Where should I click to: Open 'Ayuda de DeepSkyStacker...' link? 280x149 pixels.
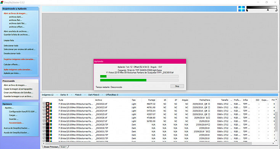click(16, 132)
